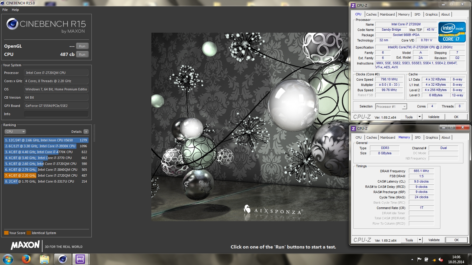Click the Intel Core i7 logo badge

(452, 32)
